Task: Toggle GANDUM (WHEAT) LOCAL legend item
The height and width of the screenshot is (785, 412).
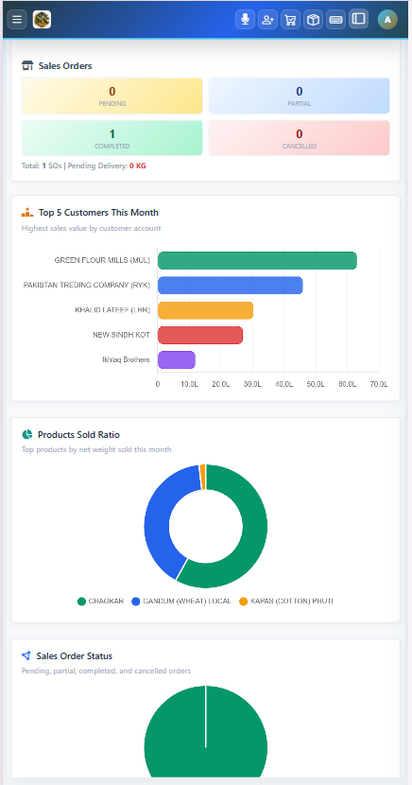Action: tap(181, 601)
